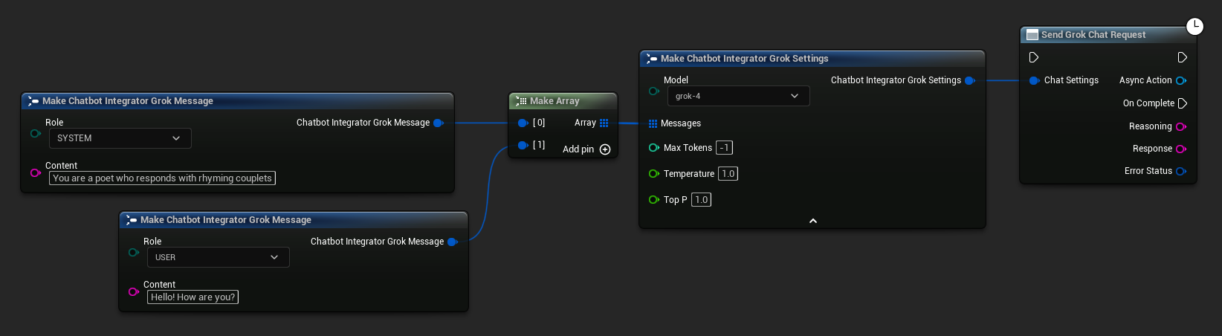Collapse the Grok Settings node advanced pins
This screenshot has width=1222, height=336.
pos(812,221)
